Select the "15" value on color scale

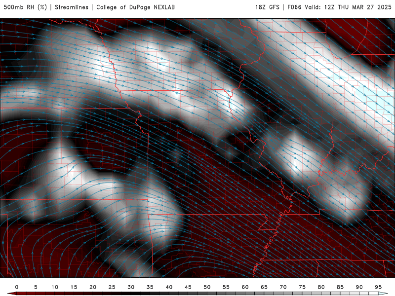74,287
